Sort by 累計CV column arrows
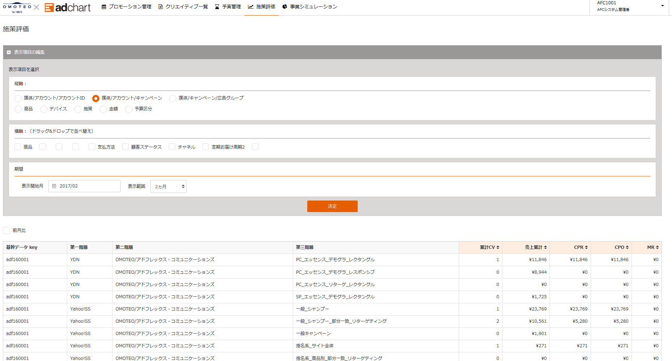The width and height of the screenshot is (672, 361). click(498, 247)
